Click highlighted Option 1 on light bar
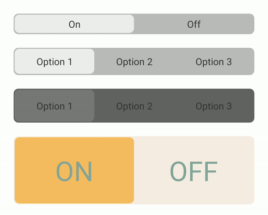The height and width of the screenshot is (215, 268). (54, 62)
